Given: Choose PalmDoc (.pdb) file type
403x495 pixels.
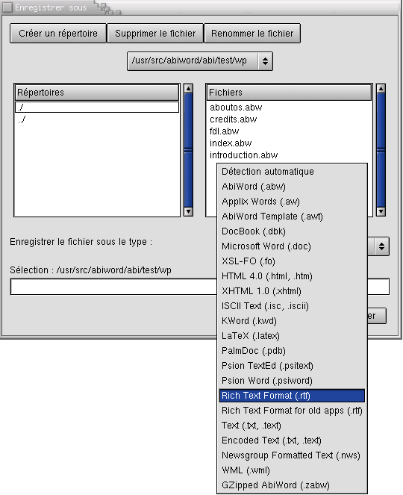Looking at the screenshot, I should click(x=292, y=351).
